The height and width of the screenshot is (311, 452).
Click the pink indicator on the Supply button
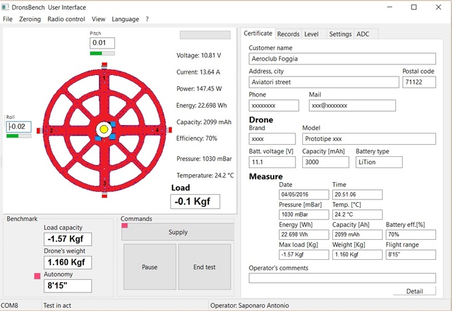[124, 225]
